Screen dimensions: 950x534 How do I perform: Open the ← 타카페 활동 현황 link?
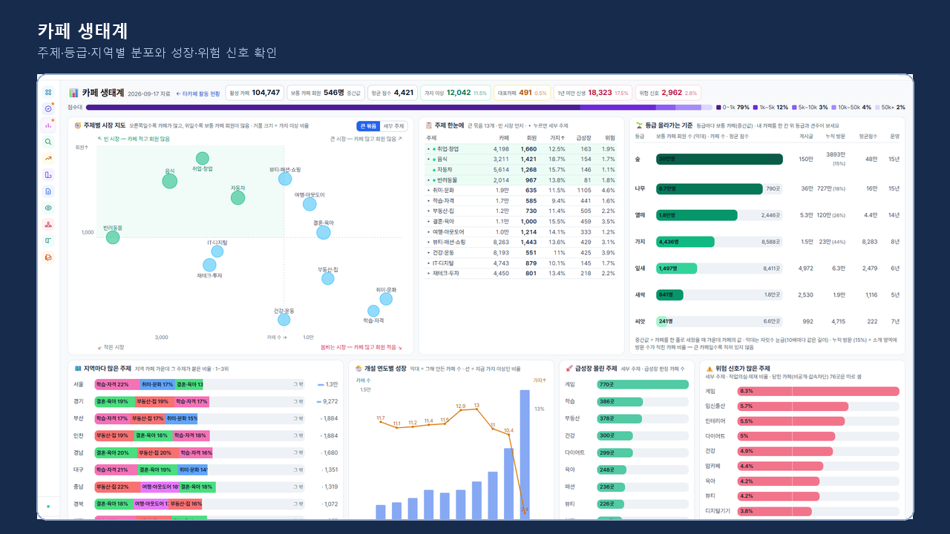coord(198,93)
